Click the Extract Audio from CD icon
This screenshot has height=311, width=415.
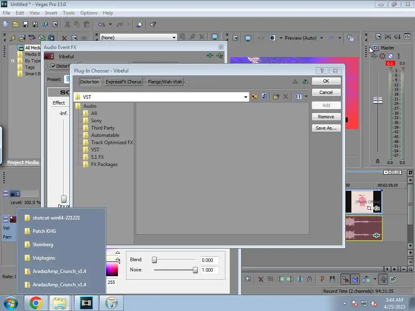click(42, 38)
